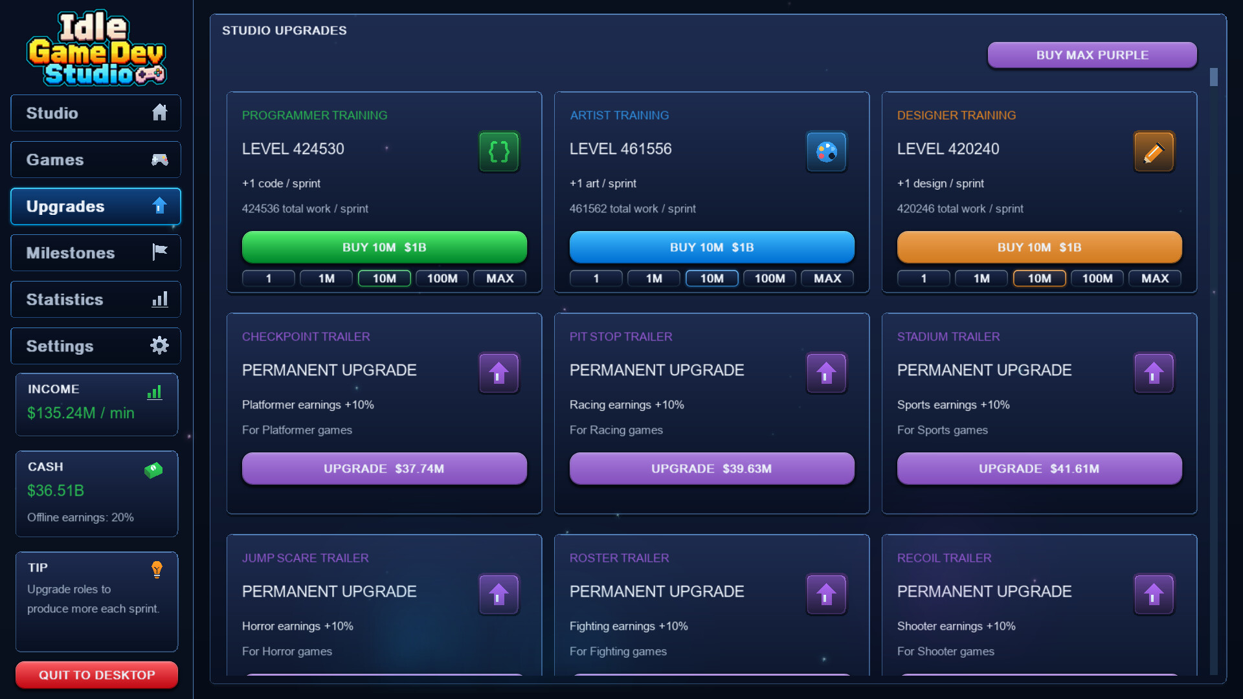This screenshot has height=699, width=1243.
Task: Click the Jump Scare Trailer arrow icon
Action: [x=498, y=594]
